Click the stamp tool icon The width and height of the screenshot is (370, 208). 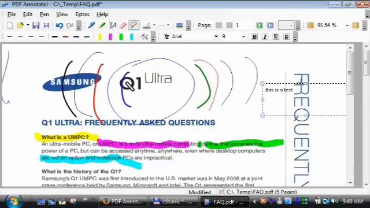click(x=147, y=25)
